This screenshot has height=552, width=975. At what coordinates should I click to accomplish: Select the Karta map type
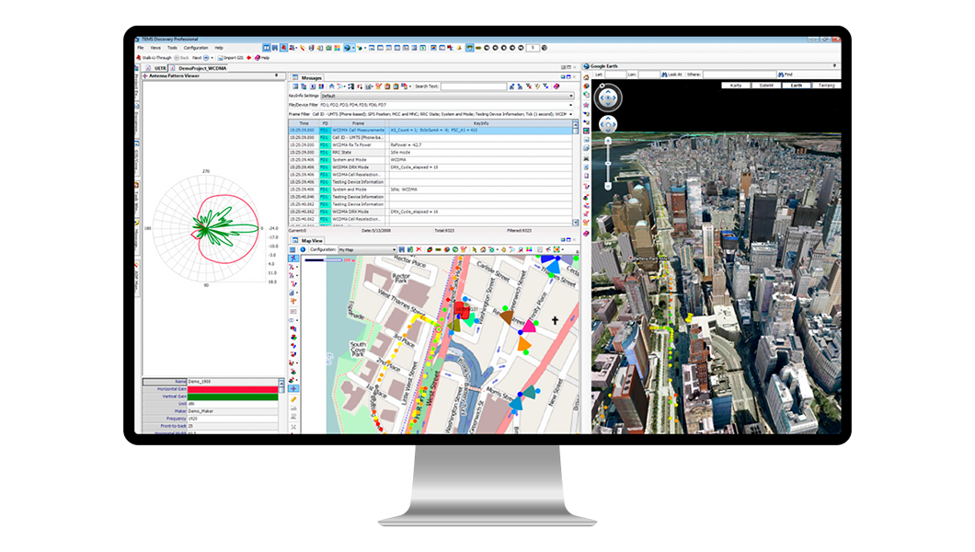click(736, 86)
